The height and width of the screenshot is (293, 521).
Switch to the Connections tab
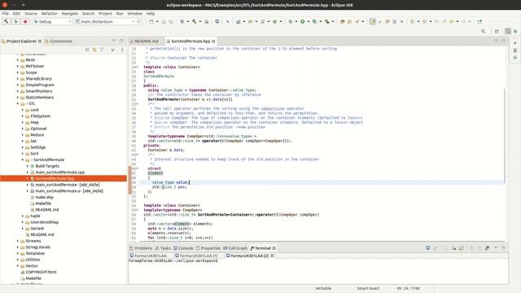tap(59, 42)
